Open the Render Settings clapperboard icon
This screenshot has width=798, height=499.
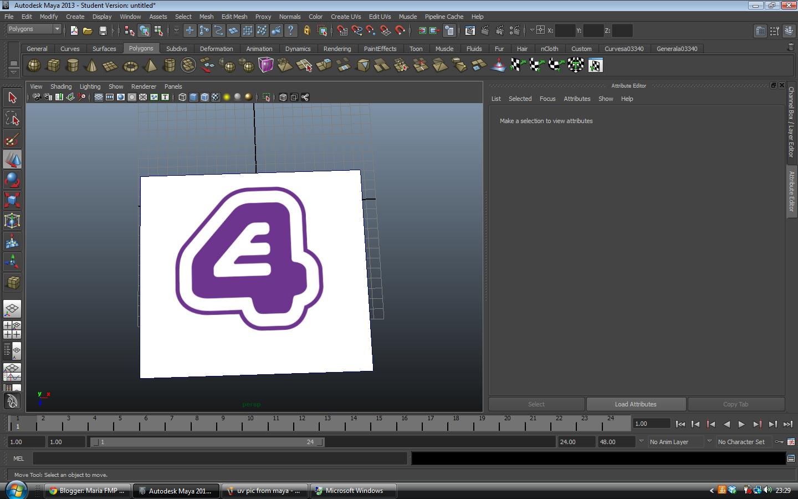[514, 31]
